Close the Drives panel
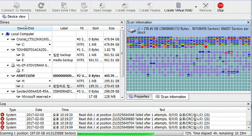 click(122, 22)
